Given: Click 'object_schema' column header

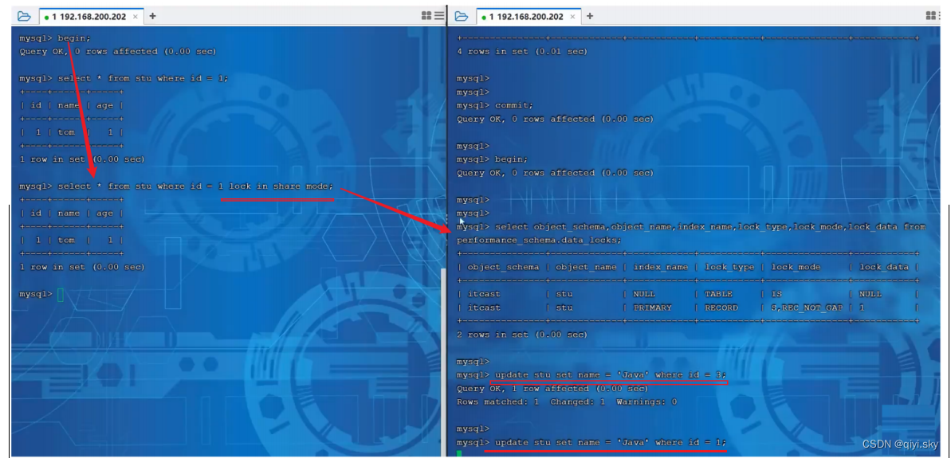Looking at the screenshot, I should 503,267.
